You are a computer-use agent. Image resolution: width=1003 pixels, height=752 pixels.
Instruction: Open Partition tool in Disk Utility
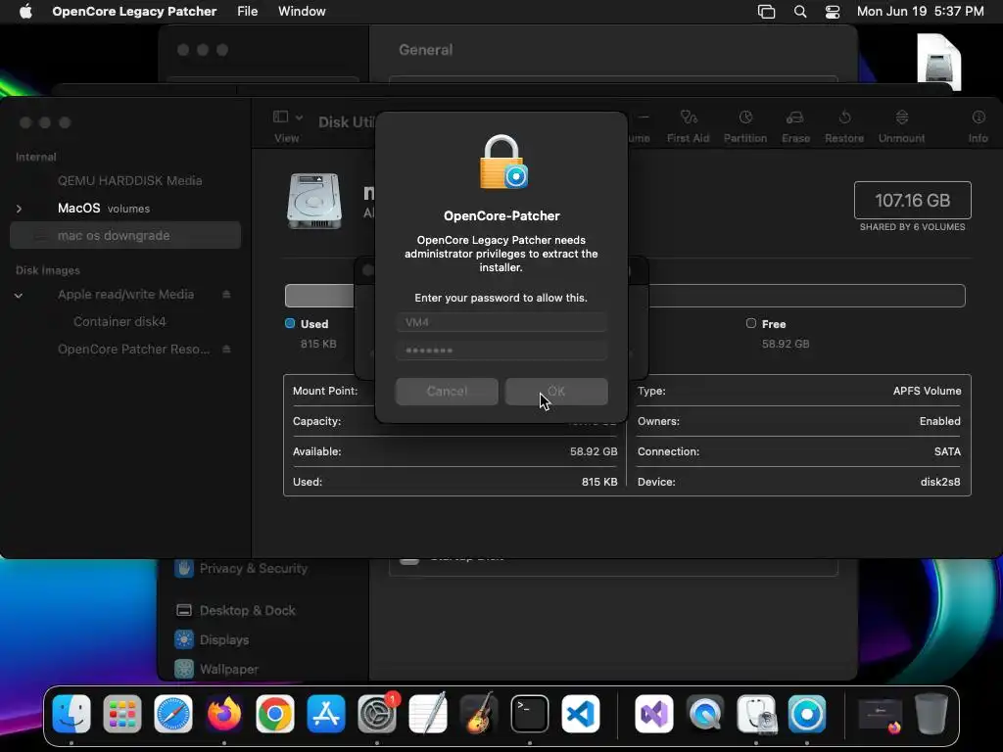pyautogui.click(x=745, y=126)
